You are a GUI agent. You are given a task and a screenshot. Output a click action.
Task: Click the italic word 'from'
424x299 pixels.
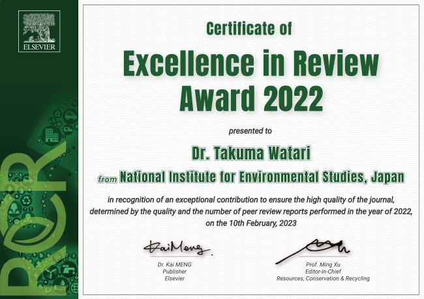coord(107,178)
